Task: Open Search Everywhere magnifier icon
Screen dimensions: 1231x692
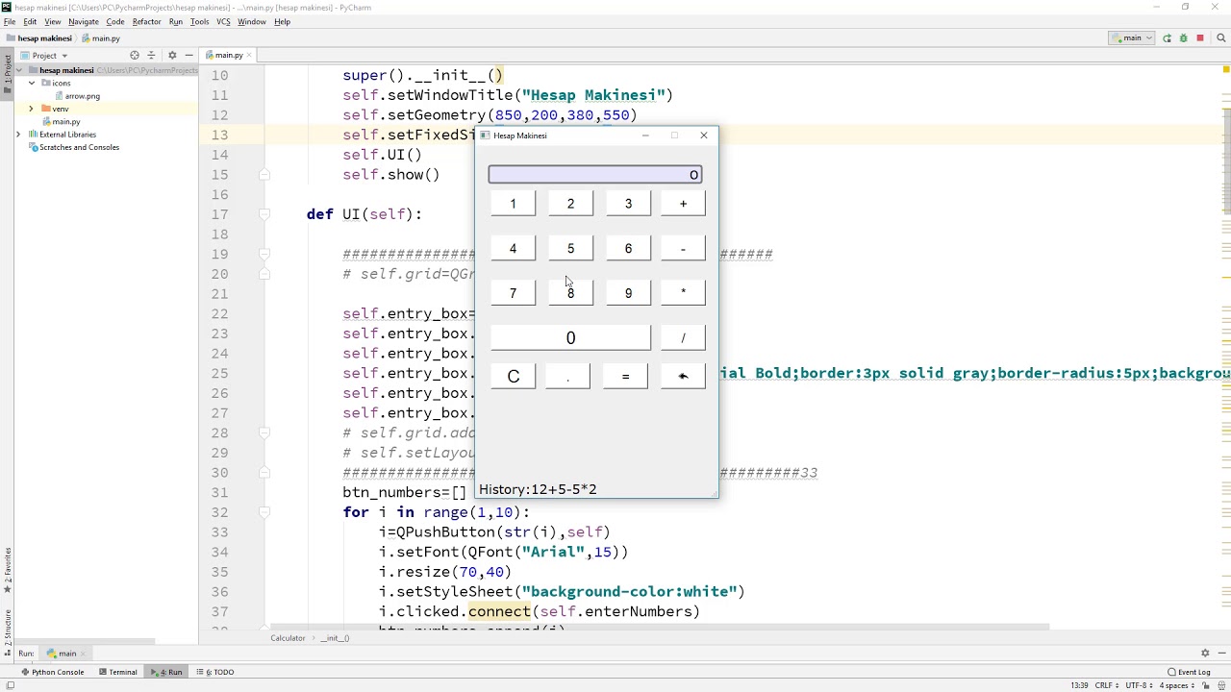Action: pos(1221,38)
